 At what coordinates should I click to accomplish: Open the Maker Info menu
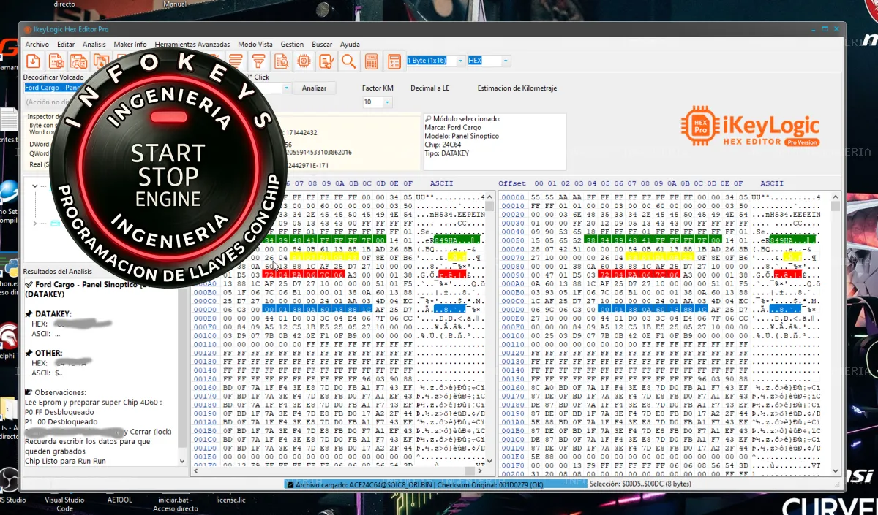pos(130,45)
